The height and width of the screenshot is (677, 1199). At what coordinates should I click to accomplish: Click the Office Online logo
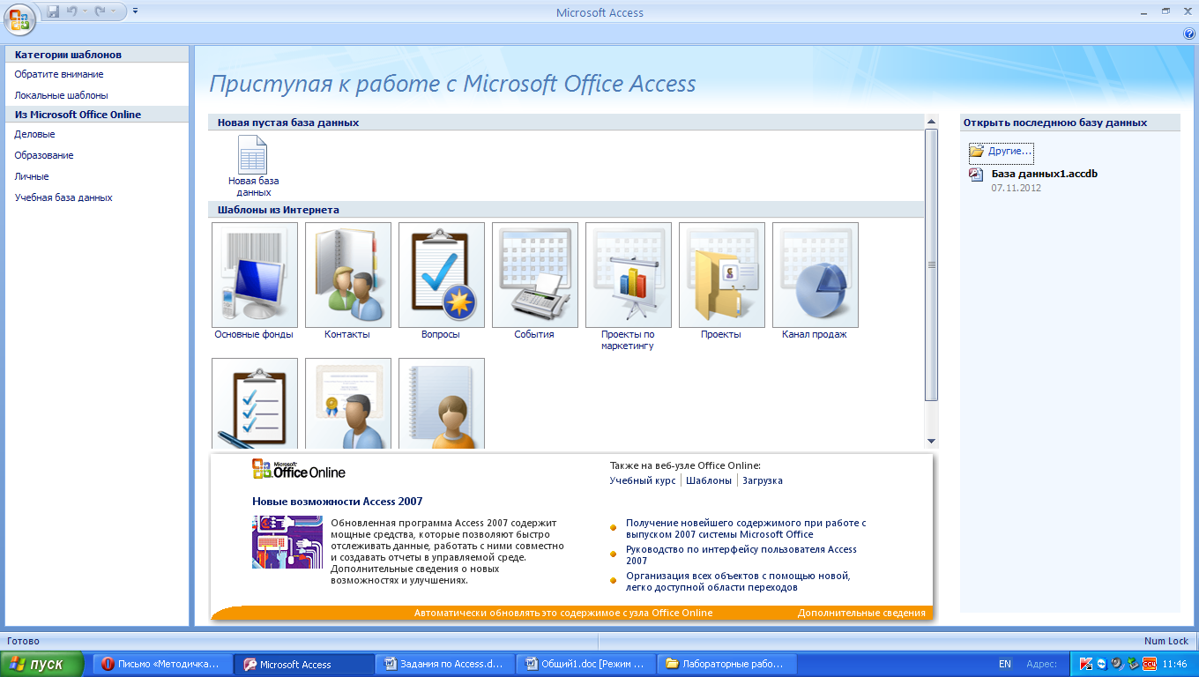pyautogui.click(x=299, y=469)
